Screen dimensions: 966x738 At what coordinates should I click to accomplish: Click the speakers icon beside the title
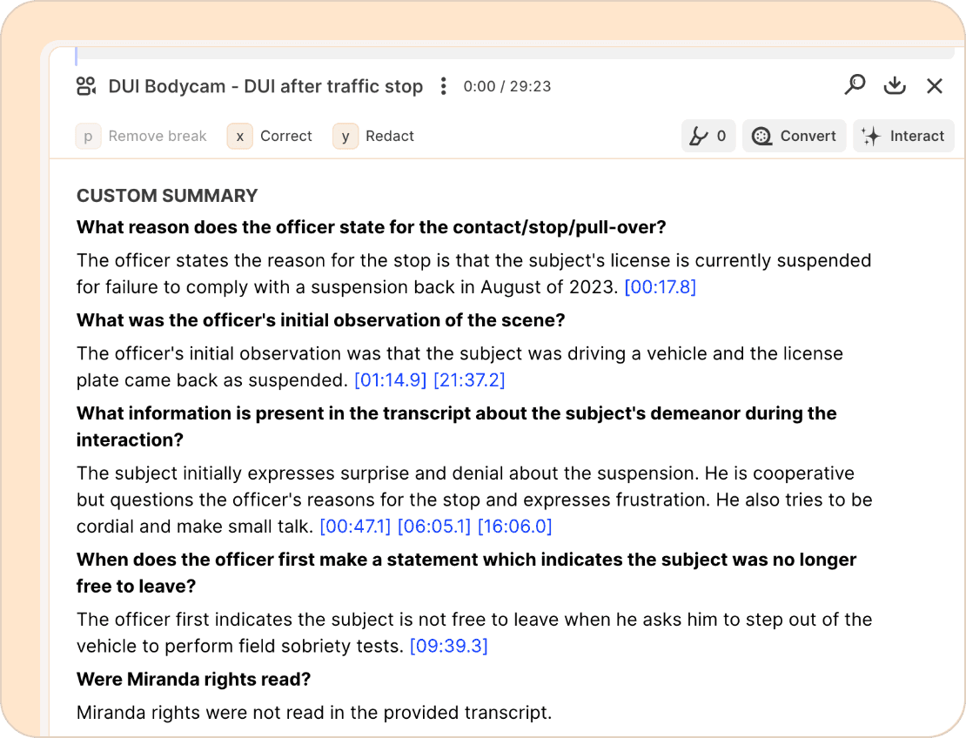pos(86,86)
